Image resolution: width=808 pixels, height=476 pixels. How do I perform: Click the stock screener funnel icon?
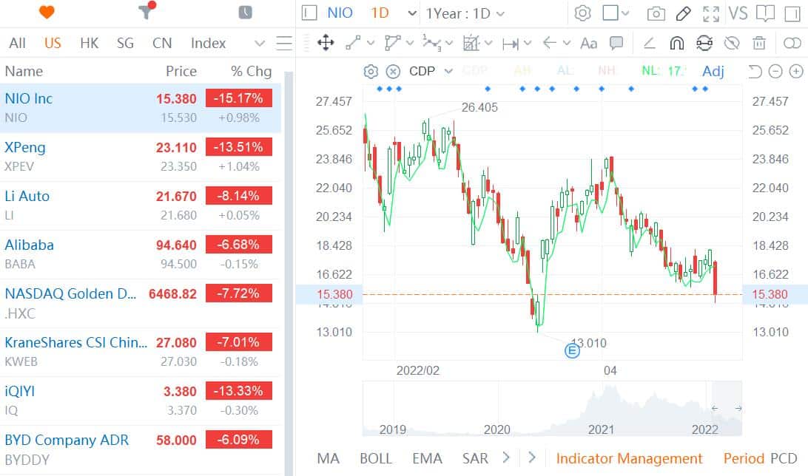pyautogui.click(x=146, y=13)
